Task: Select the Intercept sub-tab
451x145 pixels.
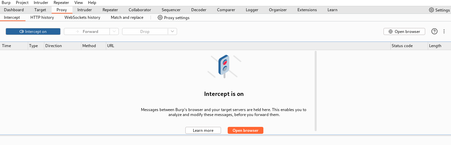Action: [12, 17]
